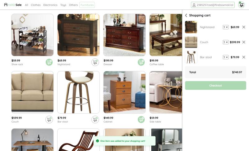Collapse the shopping cart panel with back arrow

[186, 15]
